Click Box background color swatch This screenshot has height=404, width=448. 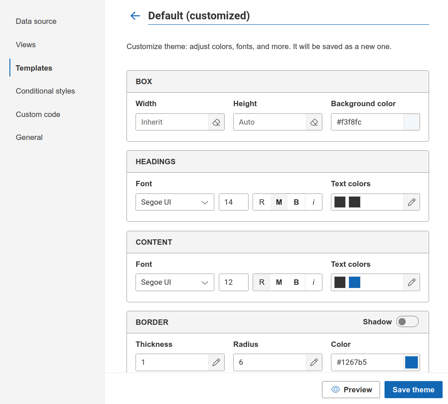point(412,122)
